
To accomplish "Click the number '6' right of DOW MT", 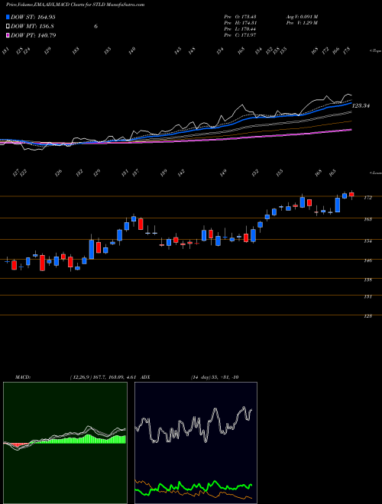I will 95,27.
